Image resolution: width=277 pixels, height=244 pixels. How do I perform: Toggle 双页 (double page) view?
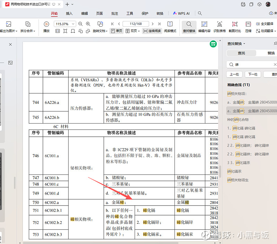(132, 31)
